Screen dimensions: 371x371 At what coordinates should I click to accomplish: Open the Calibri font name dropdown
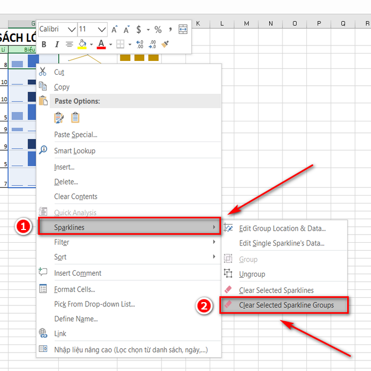pyautogui.click(x=72, y=30)
